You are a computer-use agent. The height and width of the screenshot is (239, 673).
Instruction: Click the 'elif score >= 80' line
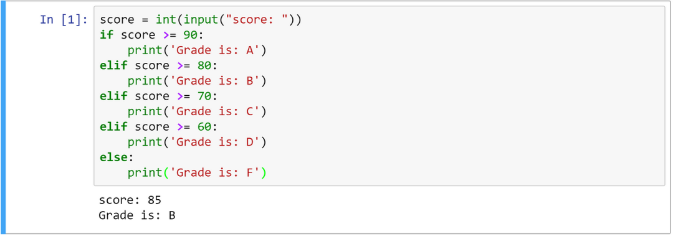tap(158, 66)
